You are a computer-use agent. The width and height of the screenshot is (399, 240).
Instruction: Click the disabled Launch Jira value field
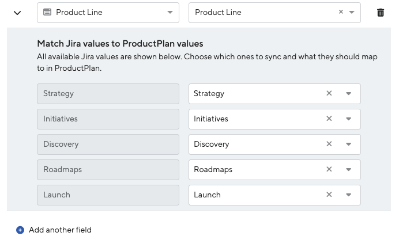click(x=108, y=195)
